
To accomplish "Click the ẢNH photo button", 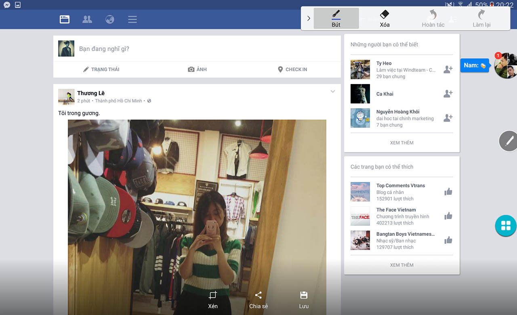I will pos(197,69).
